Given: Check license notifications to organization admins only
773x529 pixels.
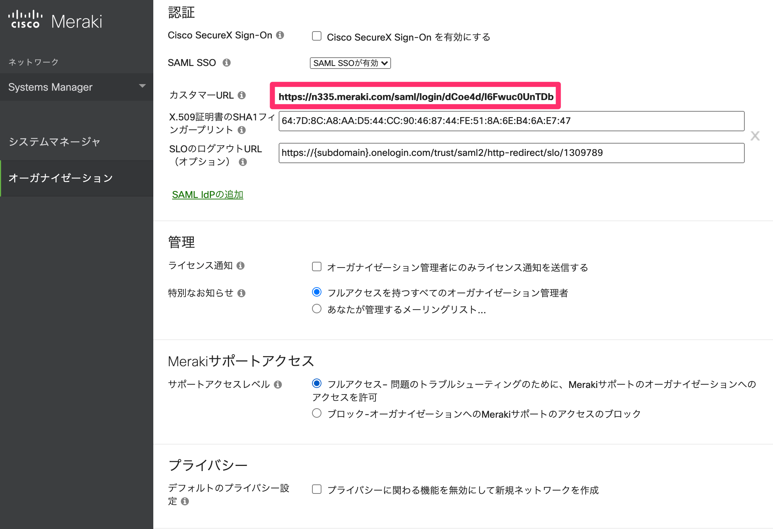Looking at the screenshot, I should click(317, 266).
